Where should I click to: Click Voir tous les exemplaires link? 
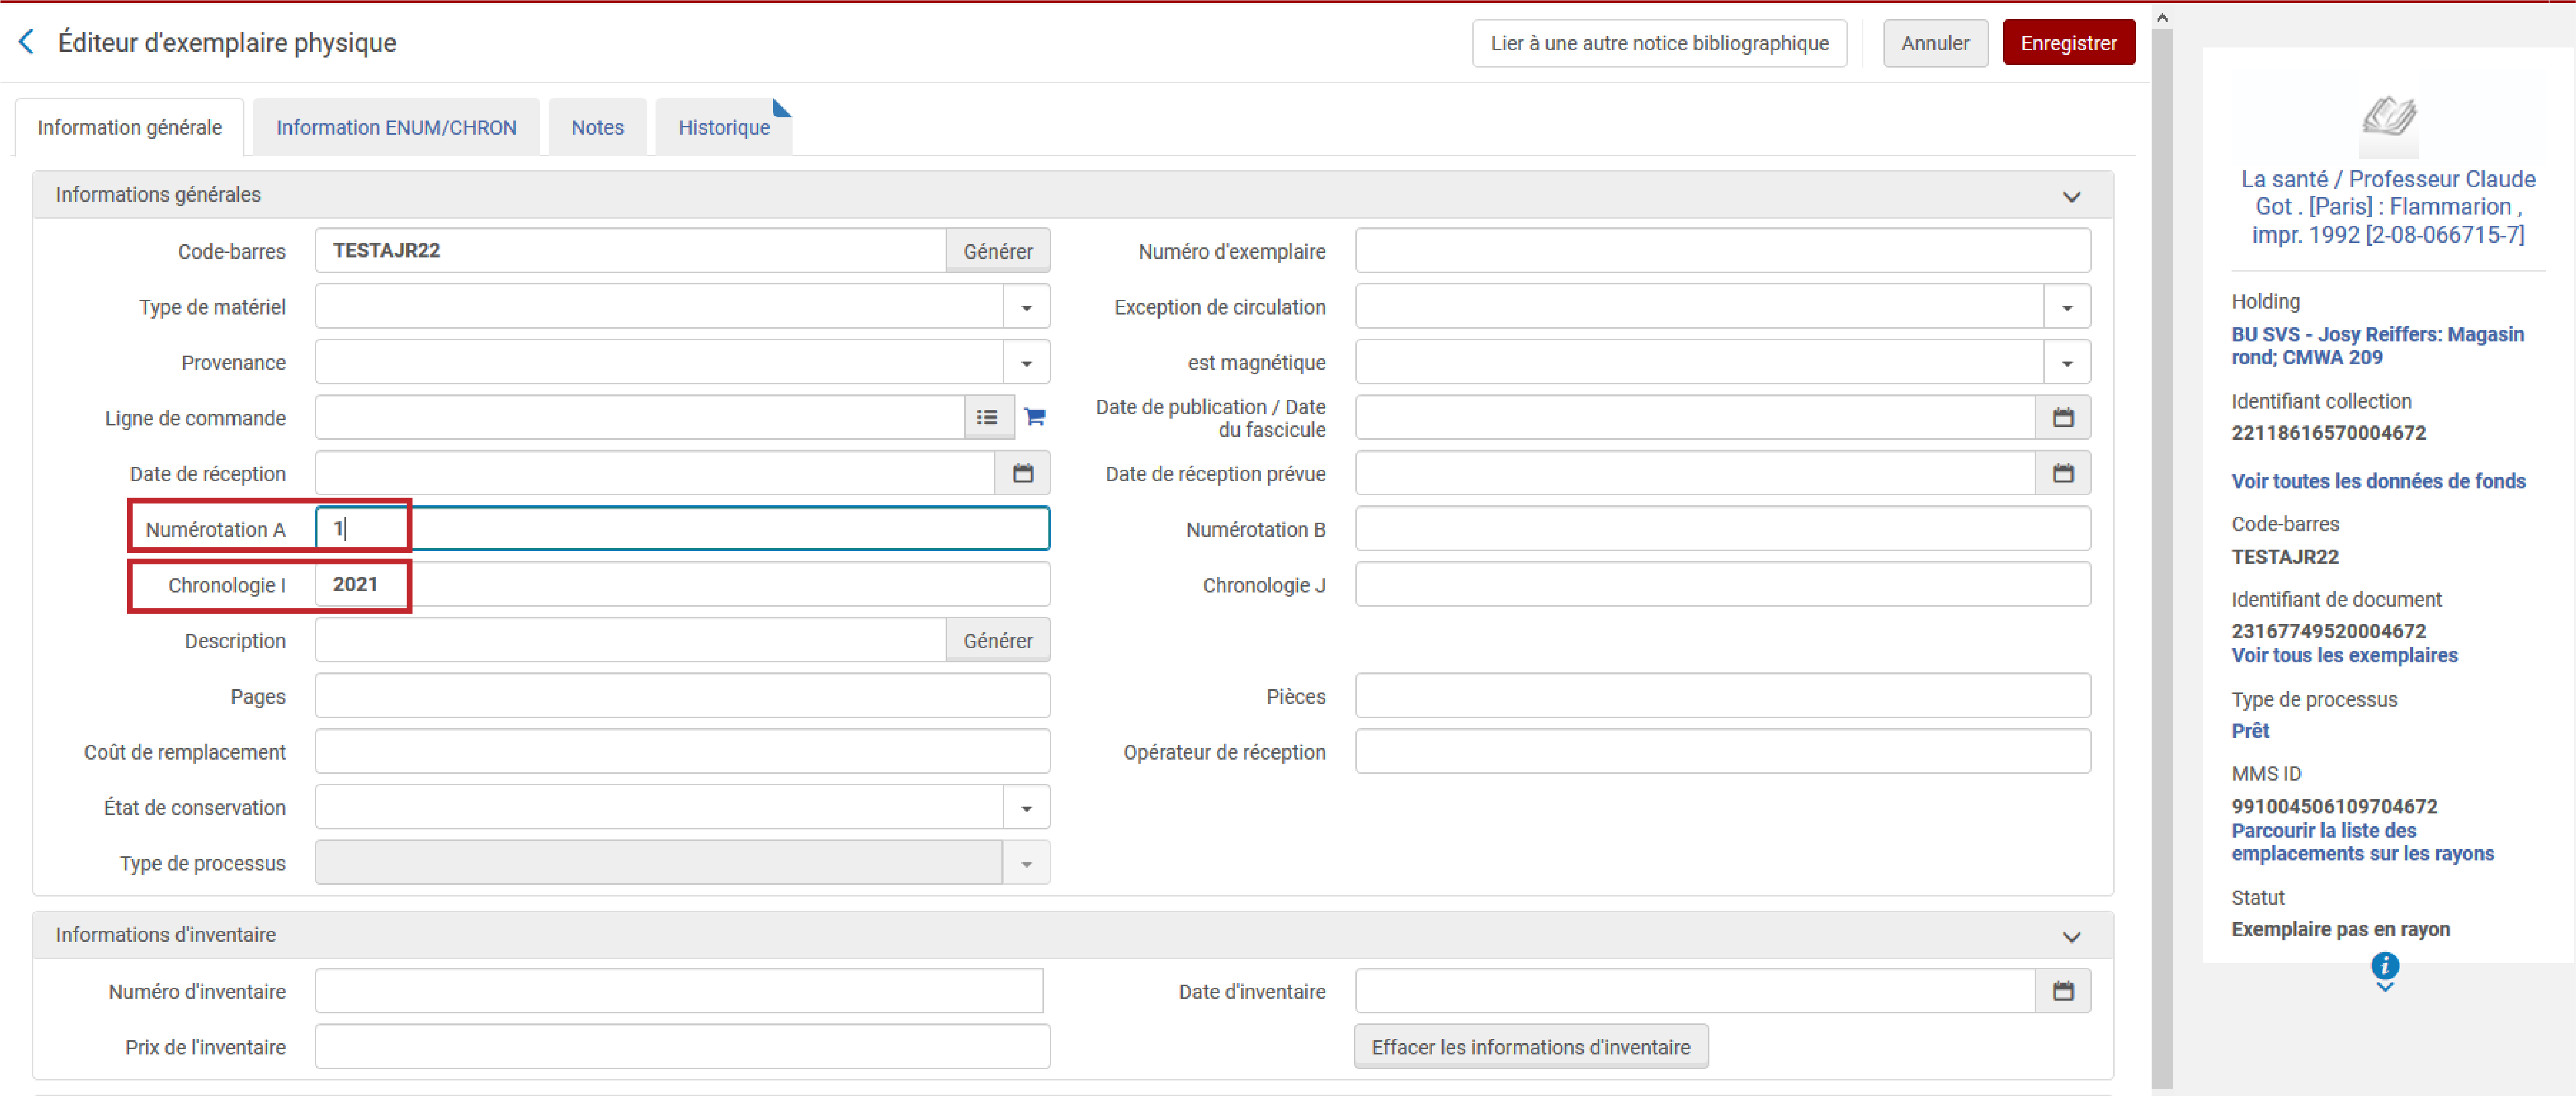[x=2344, y=656]
